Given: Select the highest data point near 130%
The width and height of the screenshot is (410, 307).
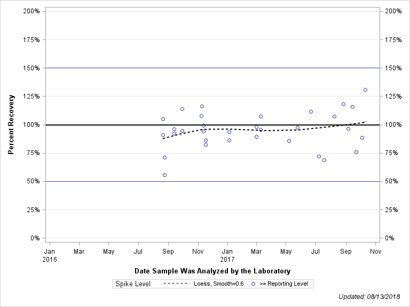Looking at the screenshot, I should tap(365, 90).
